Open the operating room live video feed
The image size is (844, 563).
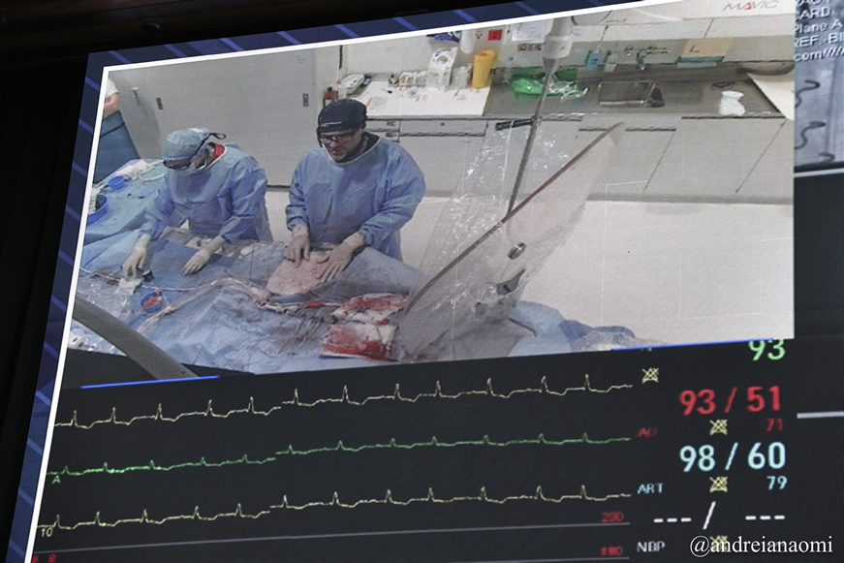436,194
